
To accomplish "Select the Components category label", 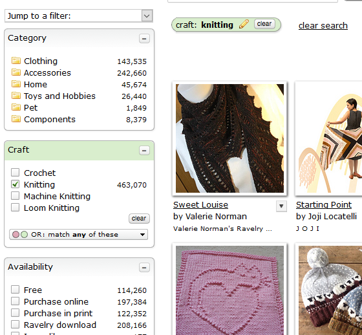I will click(50, 120).
